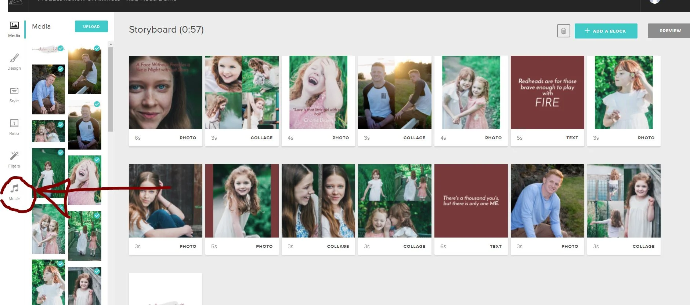Click '6s' duration on first photo block
Viewport: 690px width, 305px height.
coord(138,138)
